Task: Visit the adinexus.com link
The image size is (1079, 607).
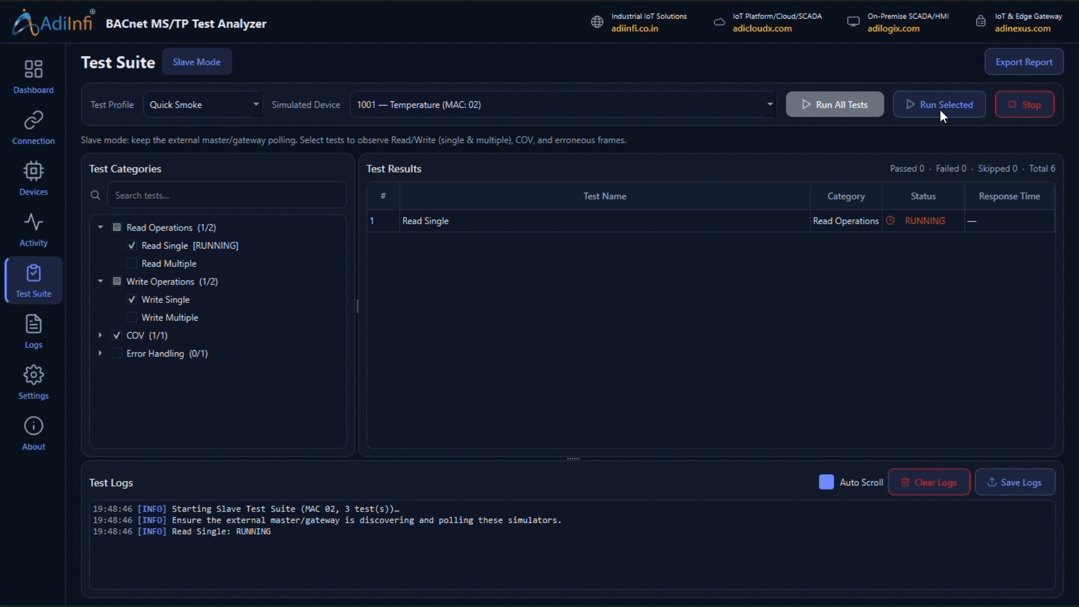Action: [x=1022, y=29]
